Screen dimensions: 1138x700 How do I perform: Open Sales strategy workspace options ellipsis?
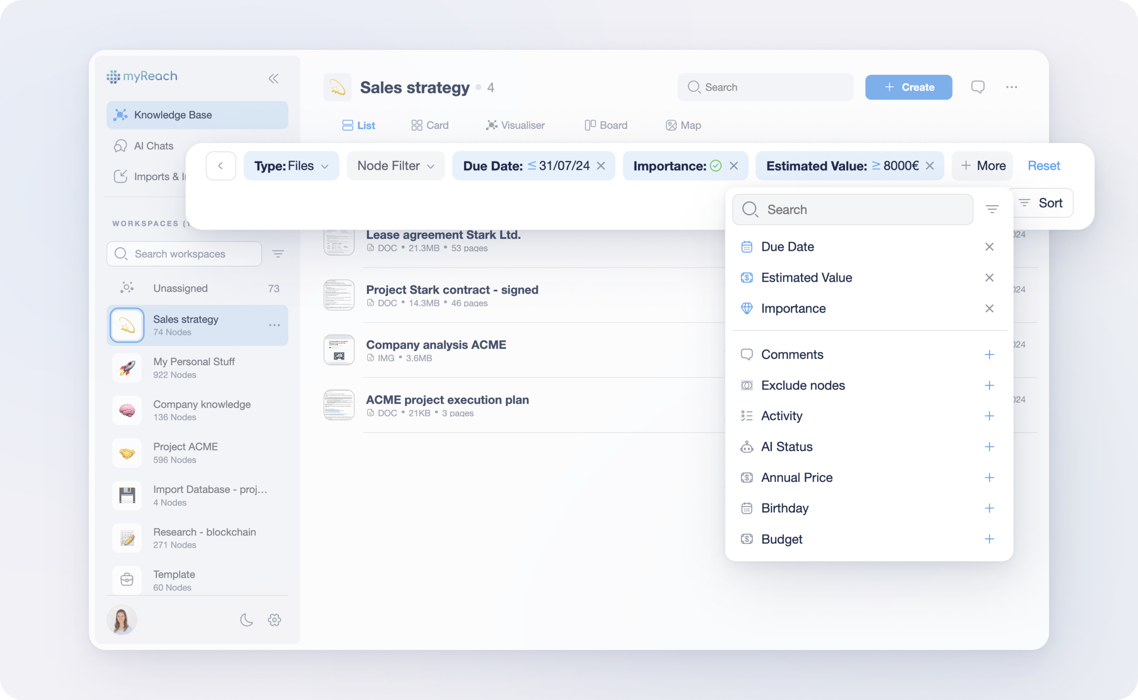click(x=275, y=325)
